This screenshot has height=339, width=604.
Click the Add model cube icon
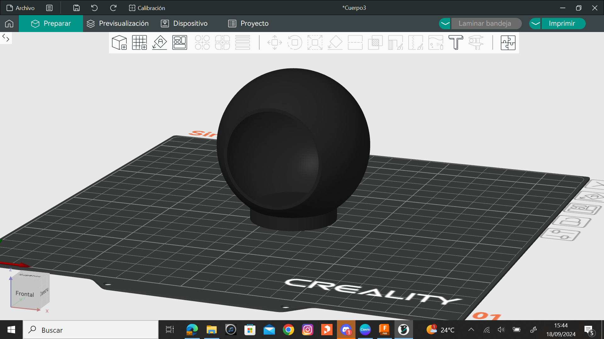point(119,43)
